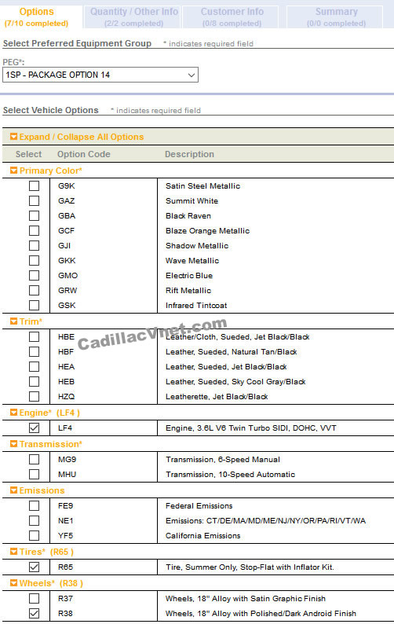
Task: Collapse the Transmission section arrow icon
Action: pos(13,444)
